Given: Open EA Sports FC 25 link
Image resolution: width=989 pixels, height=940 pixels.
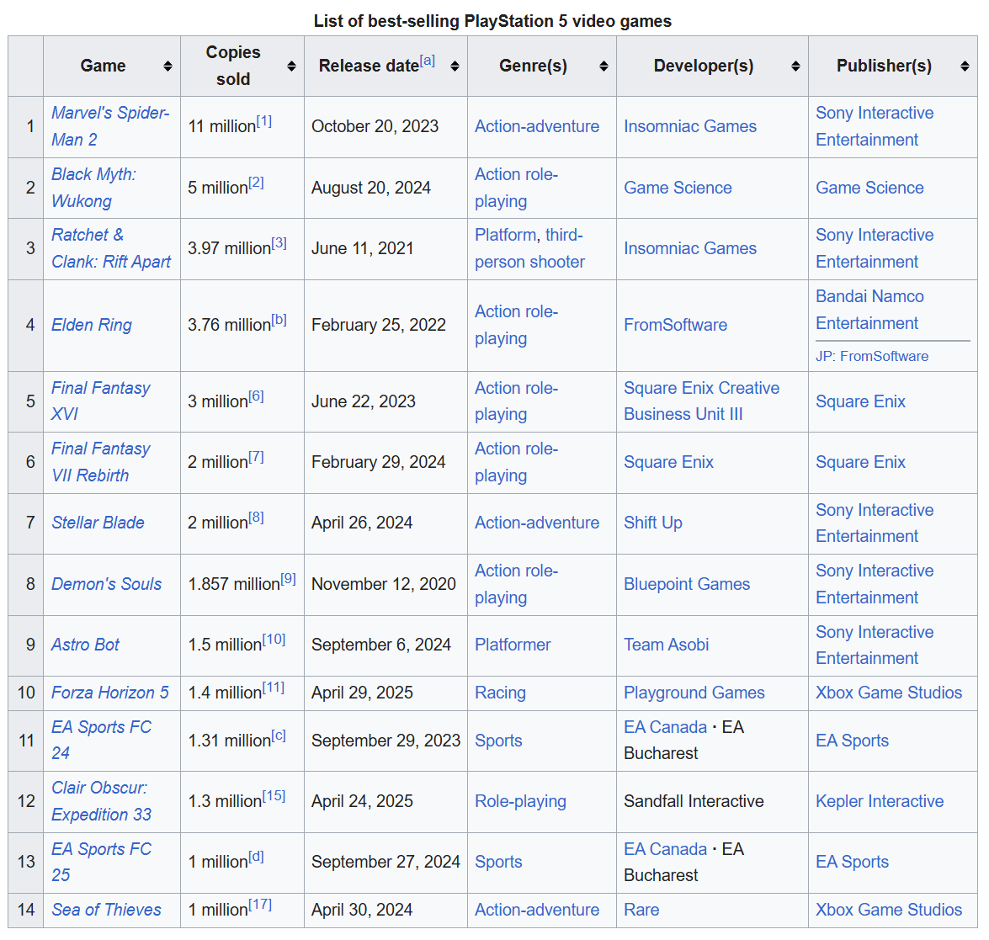Looking at the screenshot, I should point(102,862).
